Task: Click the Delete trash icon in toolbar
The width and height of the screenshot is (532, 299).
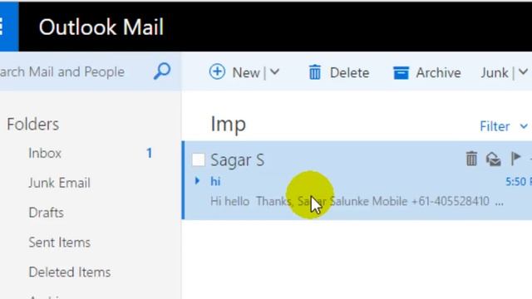Action: [x=314, y=72]
